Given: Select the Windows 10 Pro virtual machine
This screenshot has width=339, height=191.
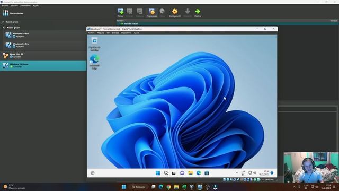Looking at the screenshot, I should pyautogui.click(x=44, y=35).
